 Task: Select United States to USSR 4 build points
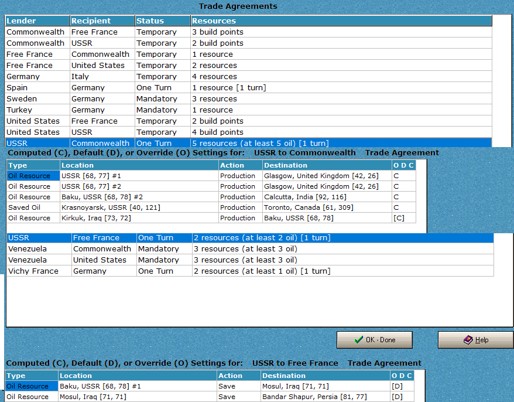click(248, 132)
